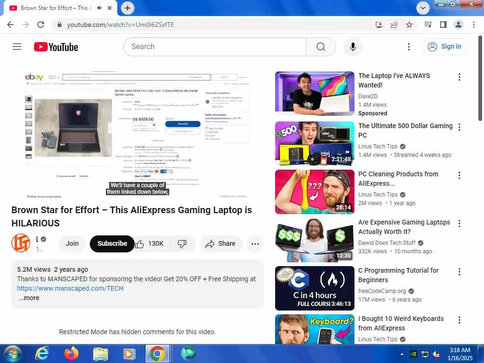Open YouTube settings three-dot menu beside Sign in
Screen dimensions: 484x363
point(409,47)
